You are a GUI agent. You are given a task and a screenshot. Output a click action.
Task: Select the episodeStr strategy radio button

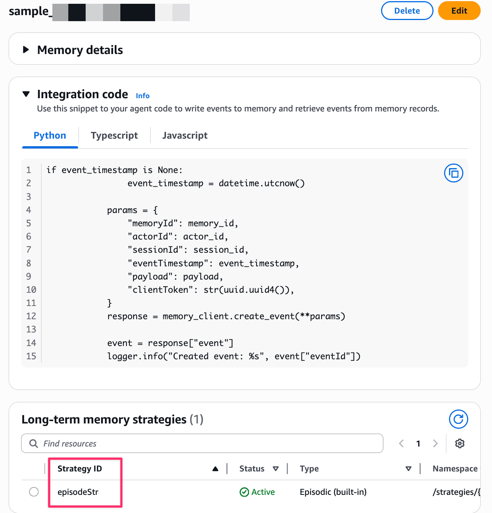[34, 492]
